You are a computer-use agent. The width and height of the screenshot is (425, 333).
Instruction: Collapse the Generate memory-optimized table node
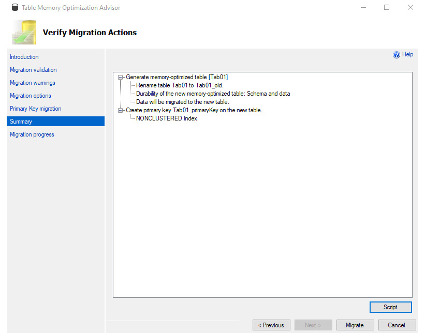point(120,77)
